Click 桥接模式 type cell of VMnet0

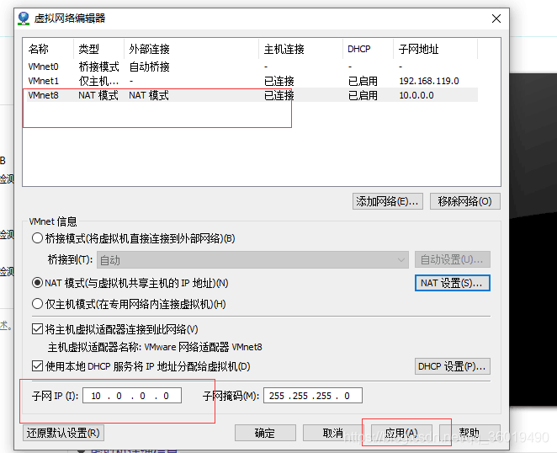(98, 67)
